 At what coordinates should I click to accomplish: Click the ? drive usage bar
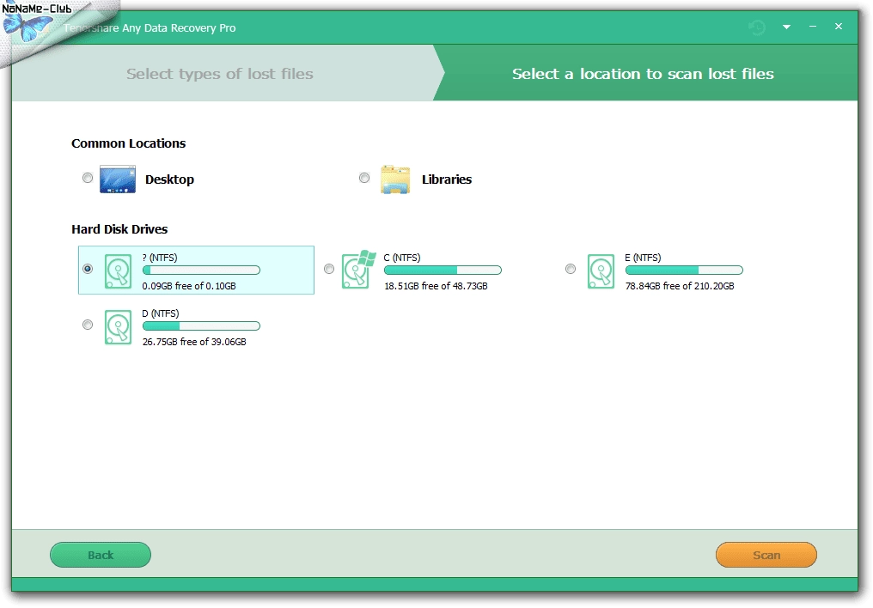tap(202, 271)
